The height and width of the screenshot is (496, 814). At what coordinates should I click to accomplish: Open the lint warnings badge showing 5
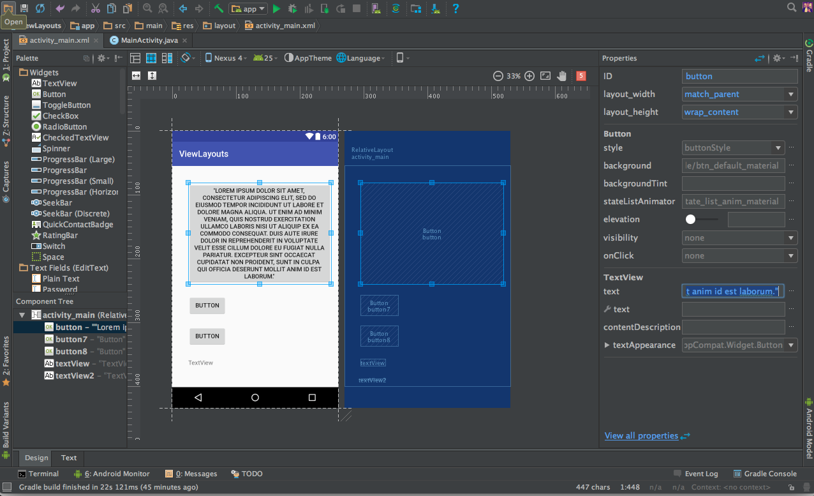[x=581, y=75]
